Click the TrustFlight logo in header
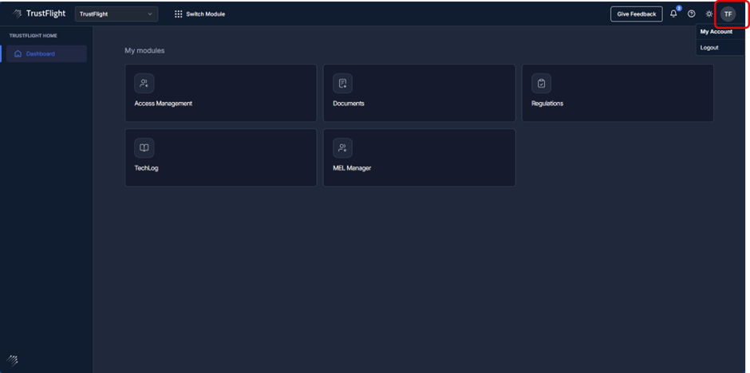This screenshot has width=750, height=373. pyautogui.click(x=39, y=14)
